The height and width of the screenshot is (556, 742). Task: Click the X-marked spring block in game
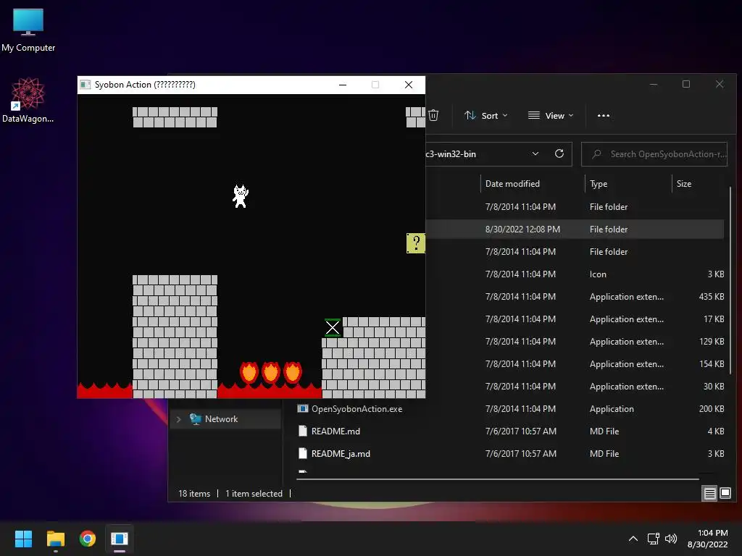(333, 327)
